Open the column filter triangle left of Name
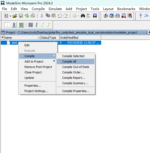 2,38
